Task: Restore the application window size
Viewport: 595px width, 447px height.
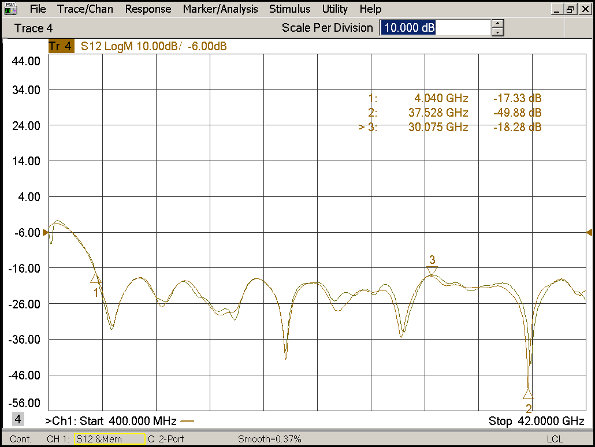Action: click(570, 9)
